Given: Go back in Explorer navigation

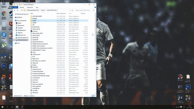Looking at the screenshot, I should [15, 10].
